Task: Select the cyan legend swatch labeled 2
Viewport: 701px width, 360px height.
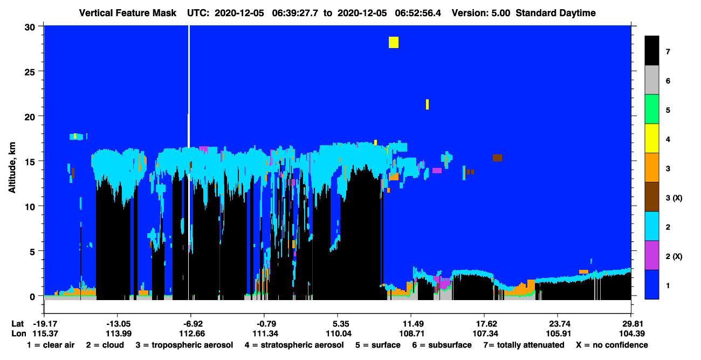Action: pyautogui.click(x=652, y=226)
